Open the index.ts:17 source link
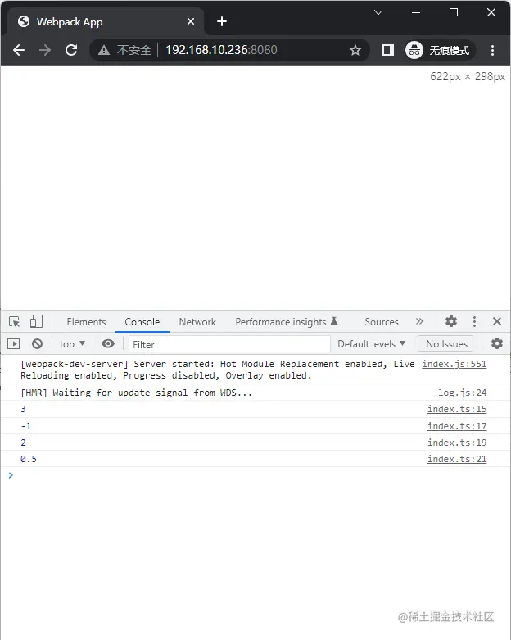This screenshot has height=640, width=511. (457, 426)
